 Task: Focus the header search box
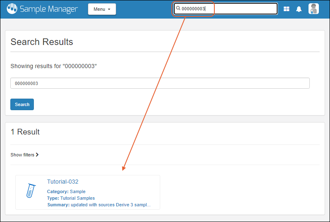click(240, 9)
